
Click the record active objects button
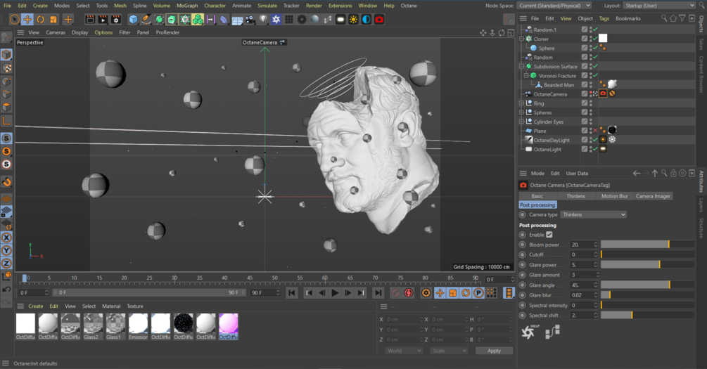click(x=395, y=293)
